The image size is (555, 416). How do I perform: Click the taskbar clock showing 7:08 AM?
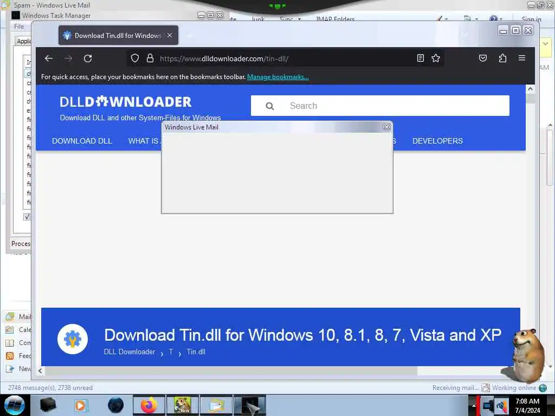point(527,405)
